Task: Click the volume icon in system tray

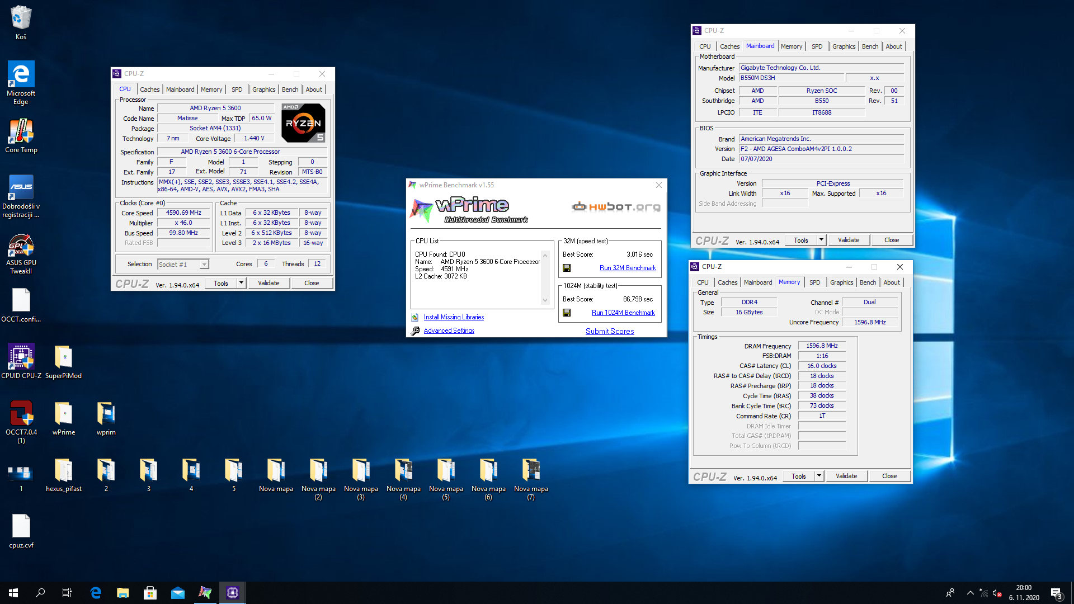Action: coord(997,593)
